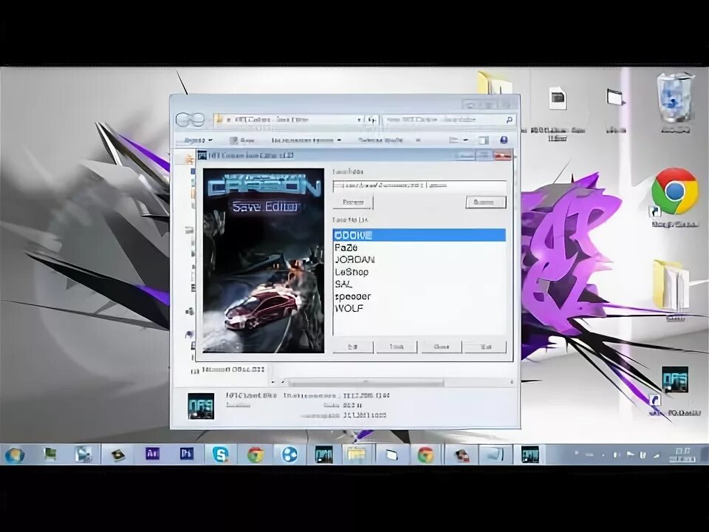The image size is (709, 532).
Task: Open Explorer help via blue question icon
Action: coord(504,140)
